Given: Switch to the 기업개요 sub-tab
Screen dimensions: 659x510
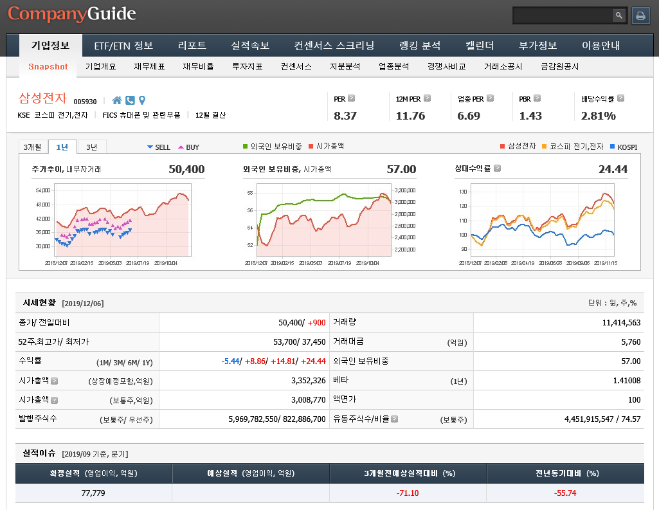Looking at the screenshot, I should (100, 66).
